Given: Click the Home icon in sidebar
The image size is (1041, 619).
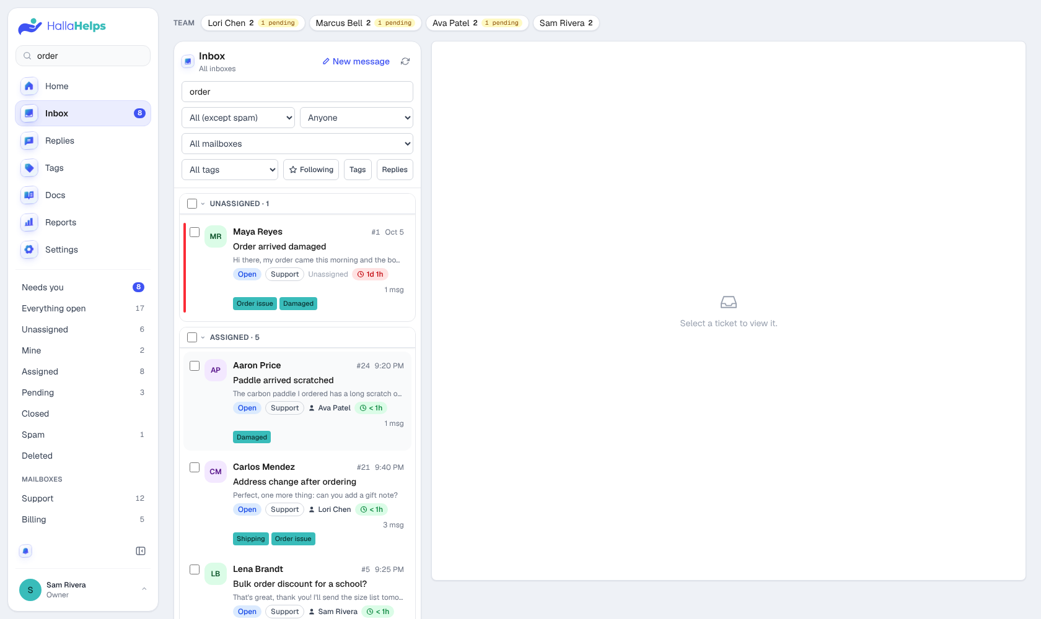Looking at the screenshot, I should (29, 86).
